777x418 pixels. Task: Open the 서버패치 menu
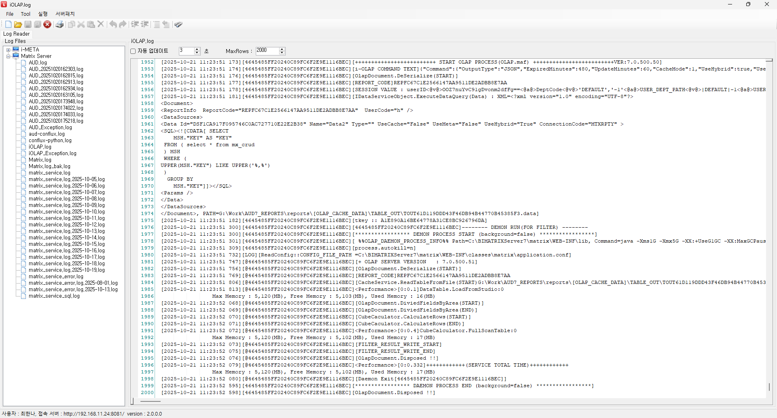65,14
